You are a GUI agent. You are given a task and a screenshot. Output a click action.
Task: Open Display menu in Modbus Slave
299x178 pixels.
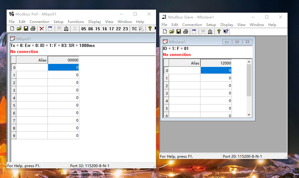[227, 25]
